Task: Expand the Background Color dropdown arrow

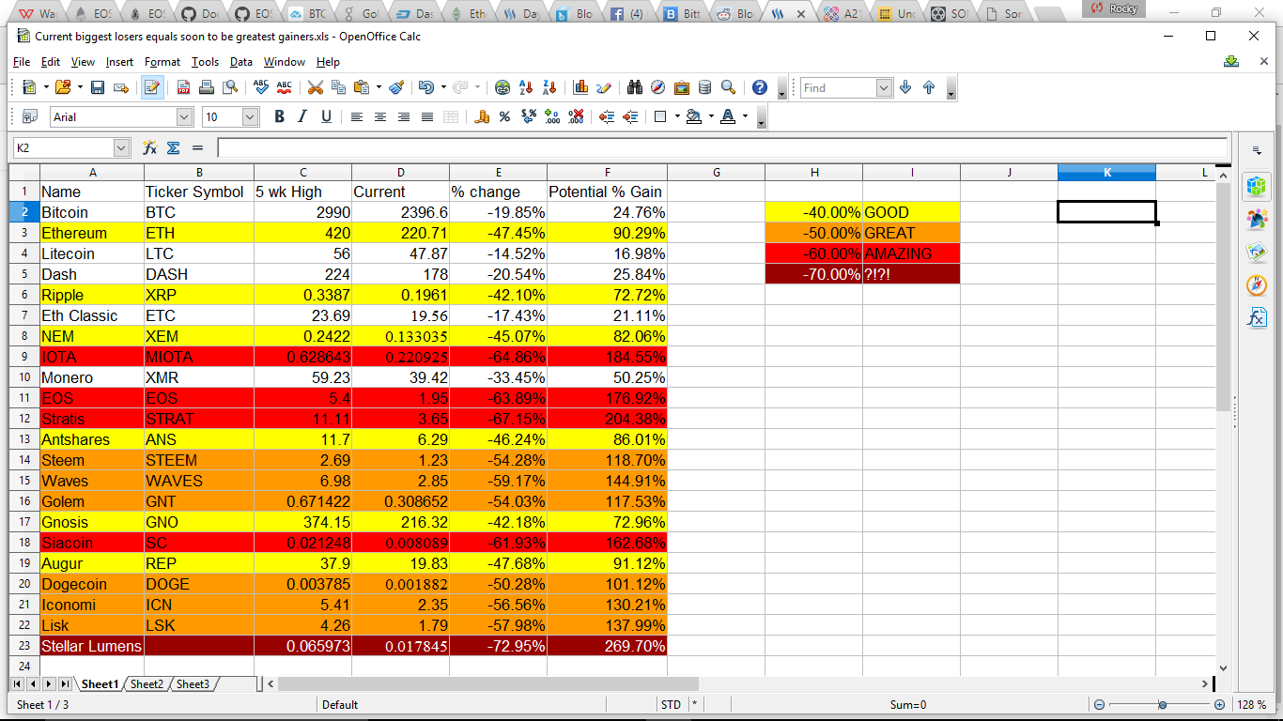Action: [711, 117]
